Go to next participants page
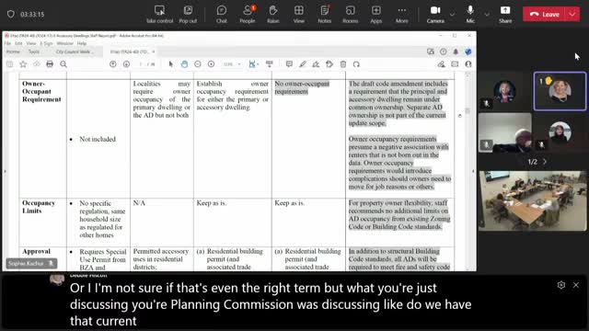 click(x=545, y=162)
